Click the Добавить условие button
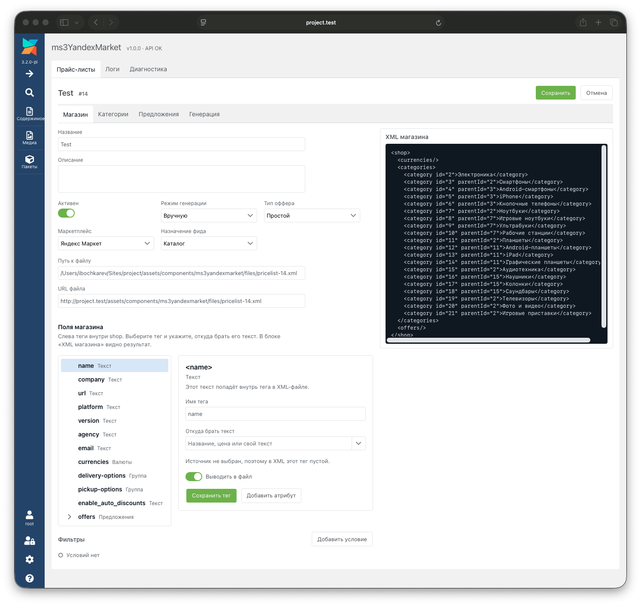This screenshot has width=641, height=606. click(342, 539)
